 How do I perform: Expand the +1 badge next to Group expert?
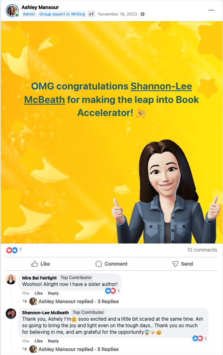(x=91, y=14)
